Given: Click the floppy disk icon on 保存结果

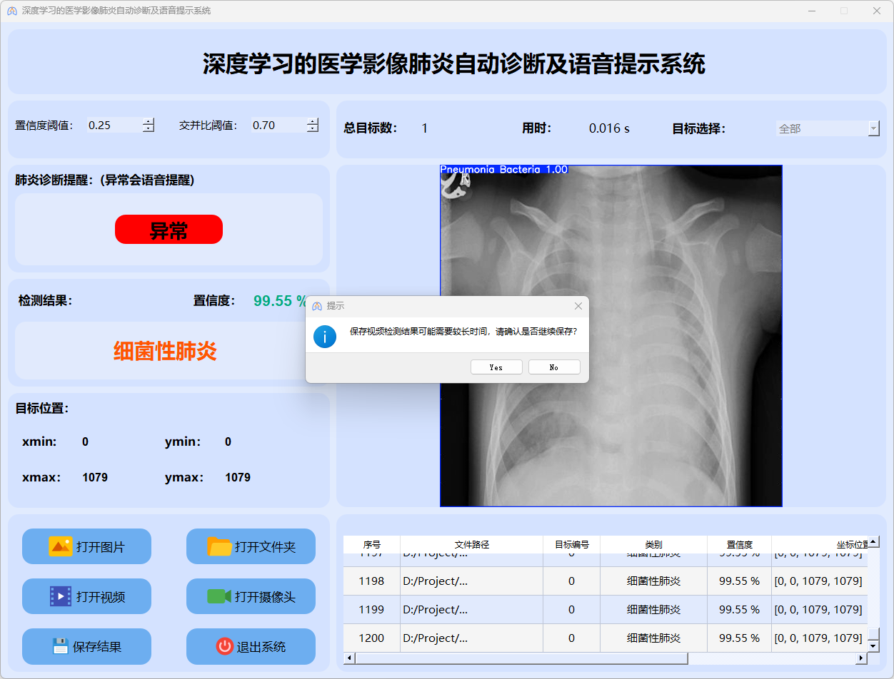Looking at the screenshot, I should [x=60, y=646].
